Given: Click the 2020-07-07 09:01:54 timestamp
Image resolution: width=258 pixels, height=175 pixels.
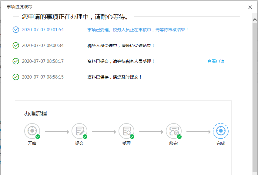Looking at the screenshot, I should tap(43, 30).
